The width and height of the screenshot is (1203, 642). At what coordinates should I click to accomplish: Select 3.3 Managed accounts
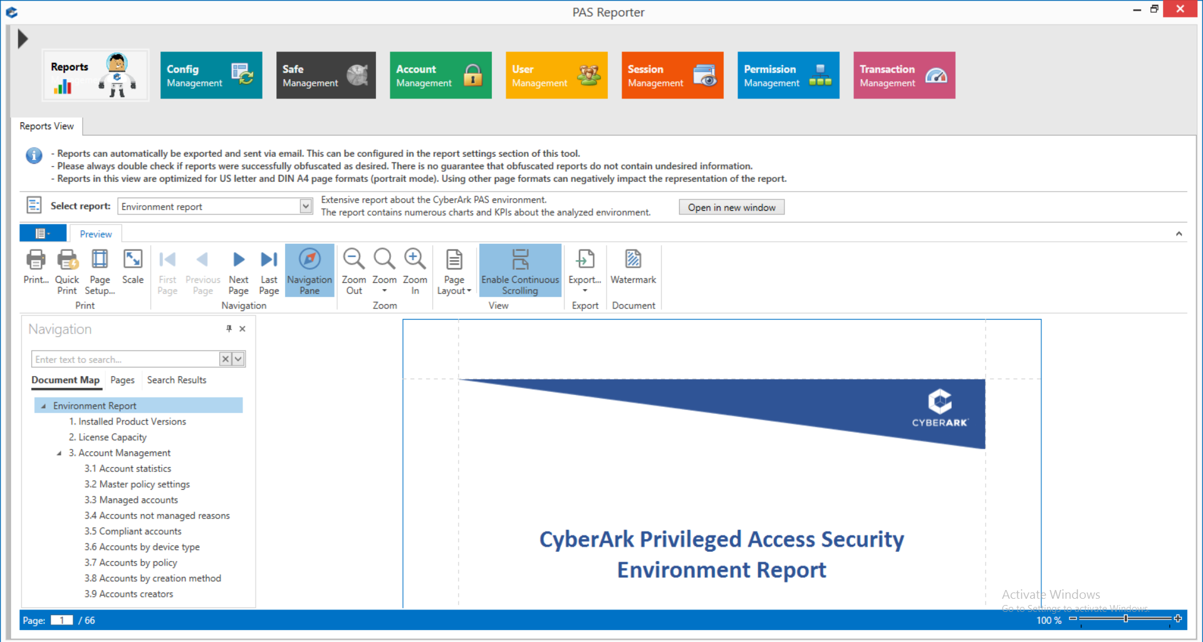pos(131,500)
